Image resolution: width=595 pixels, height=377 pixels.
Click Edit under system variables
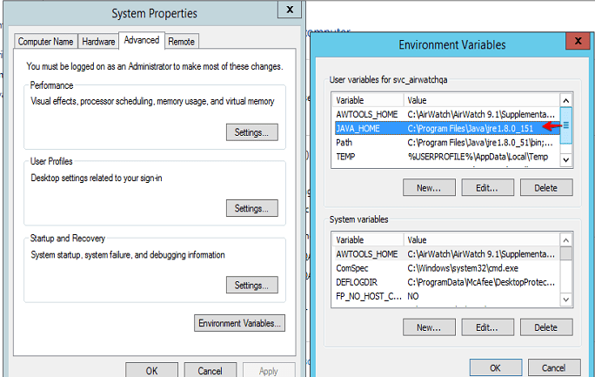pyautogui.click(x=487, y=327)
